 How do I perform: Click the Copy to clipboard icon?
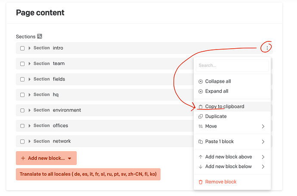(200, 106)
